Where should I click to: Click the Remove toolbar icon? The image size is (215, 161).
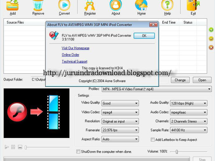[38, 6]
